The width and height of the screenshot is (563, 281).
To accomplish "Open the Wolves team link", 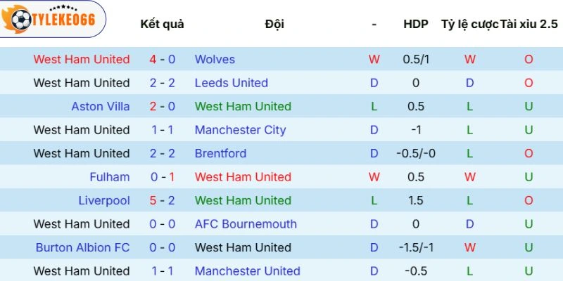I will (x=215, y=60).
